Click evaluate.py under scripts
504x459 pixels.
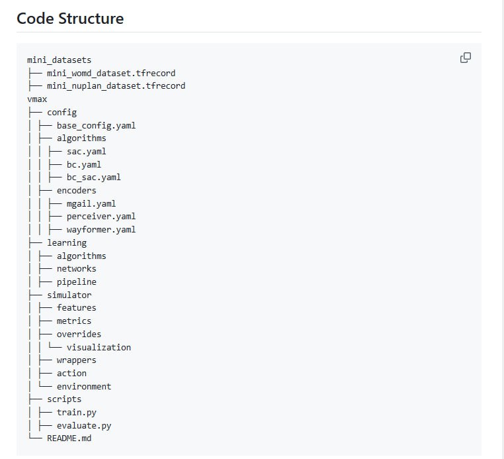tap(83, 426)
